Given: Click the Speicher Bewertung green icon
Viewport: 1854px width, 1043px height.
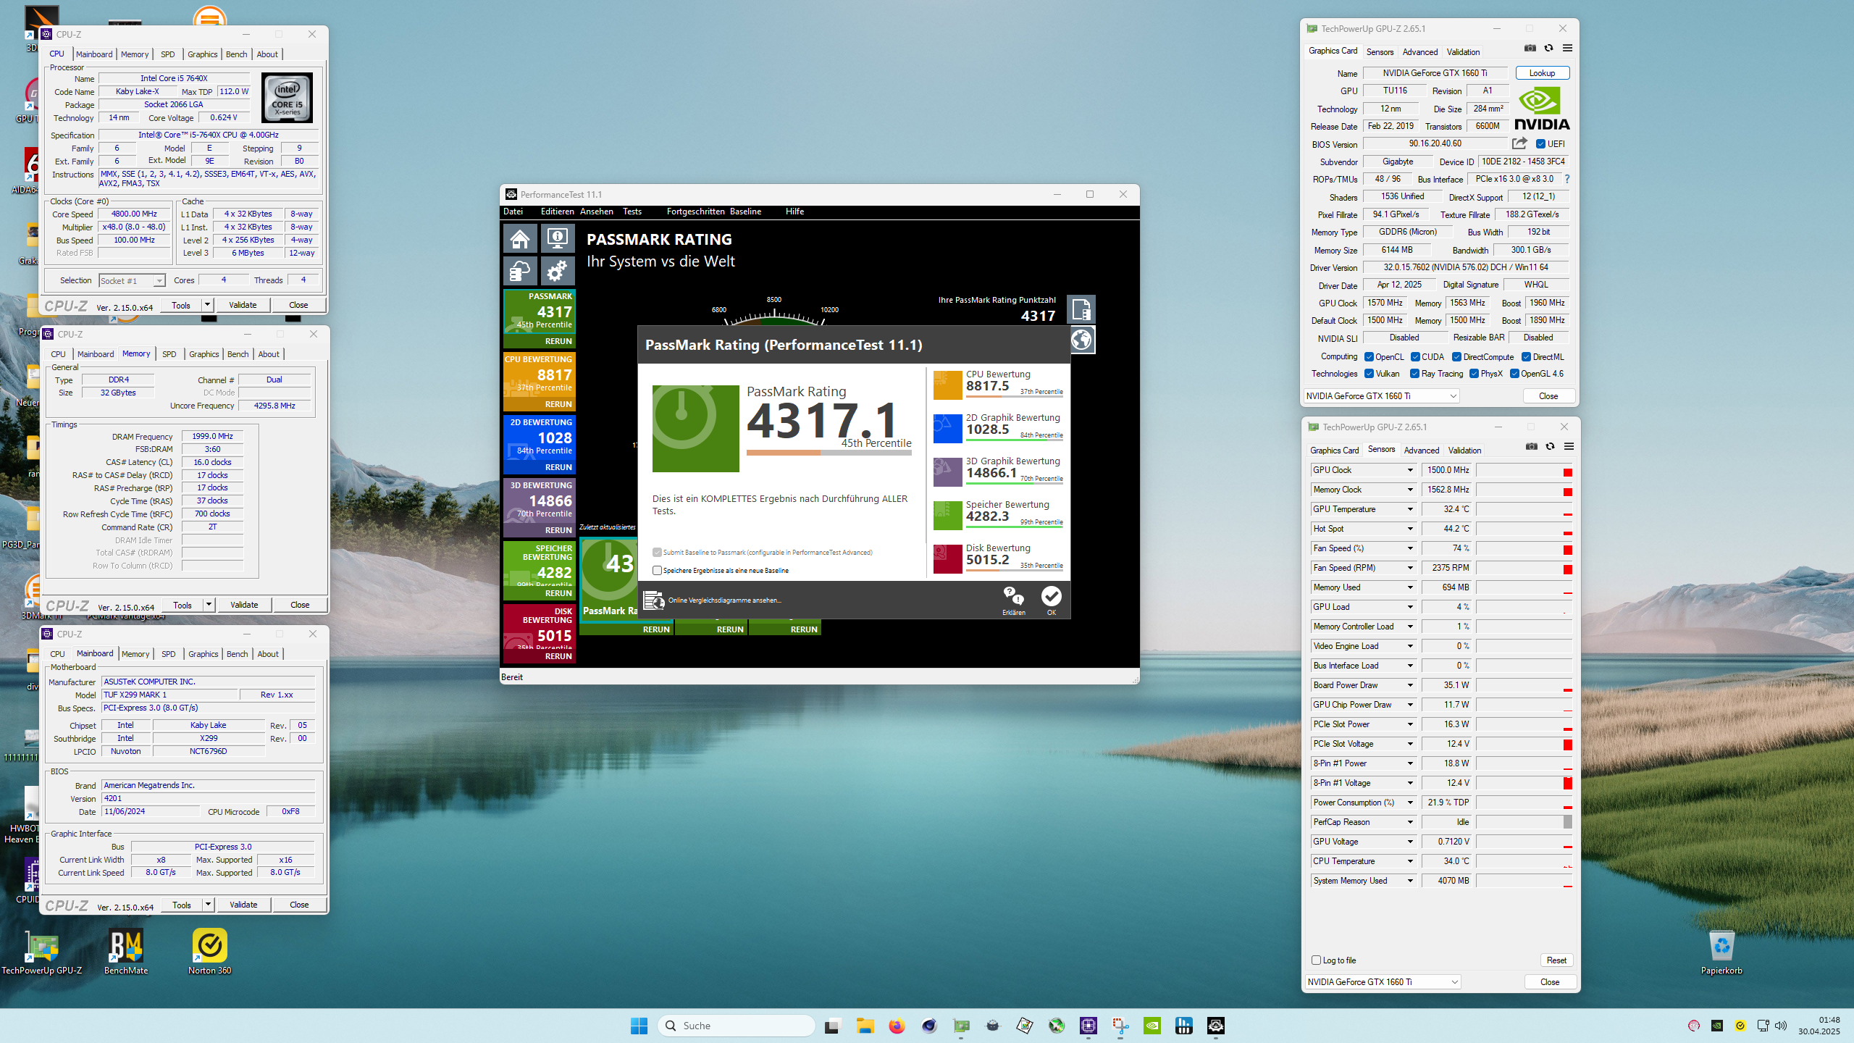Looking at the screenshot, I should 947,515.
